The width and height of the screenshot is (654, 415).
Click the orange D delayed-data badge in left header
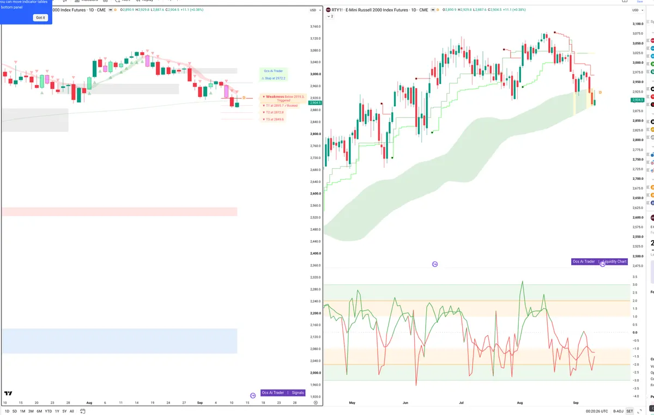116,10
